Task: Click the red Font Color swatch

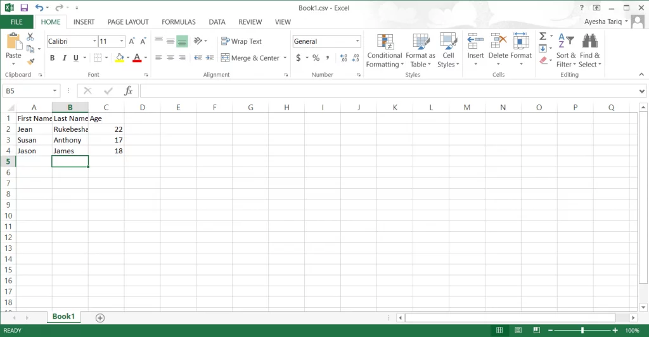Action: coord(137,58)
